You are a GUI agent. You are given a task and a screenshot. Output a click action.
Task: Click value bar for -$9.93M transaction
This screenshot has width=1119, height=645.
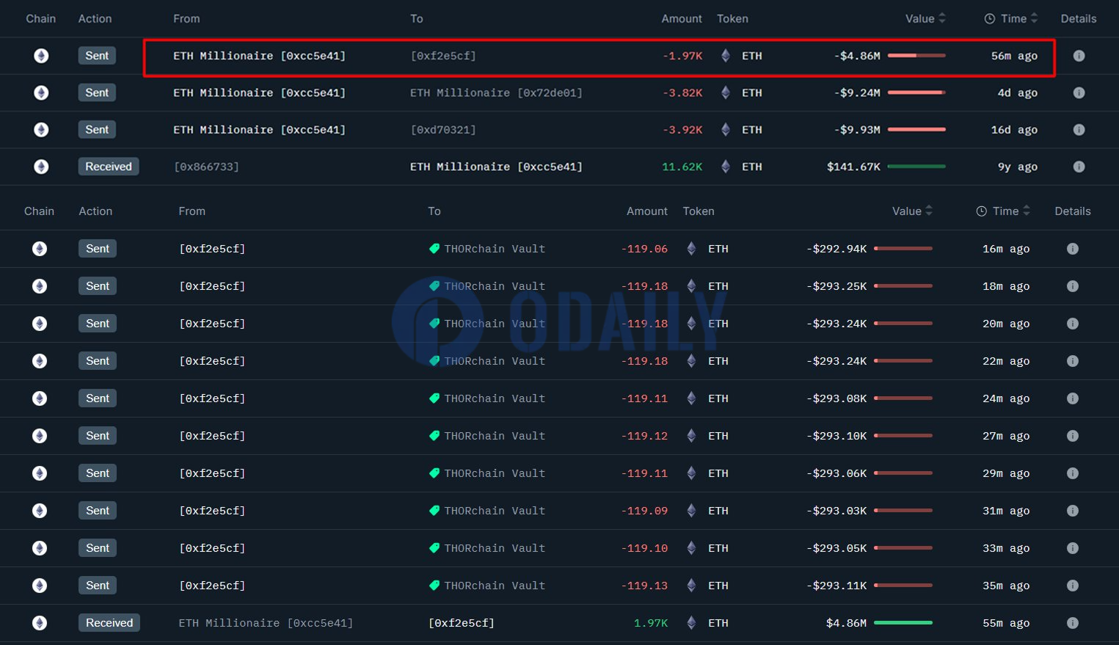(916, 130)
